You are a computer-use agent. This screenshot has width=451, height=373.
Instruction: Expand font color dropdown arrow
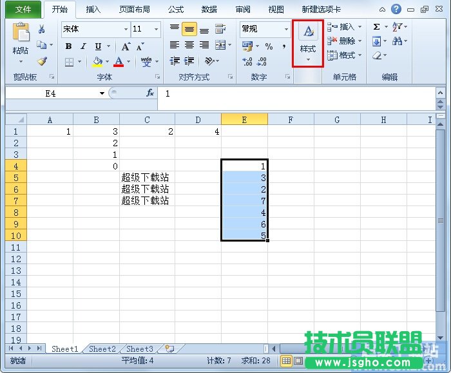pos(128,62)
